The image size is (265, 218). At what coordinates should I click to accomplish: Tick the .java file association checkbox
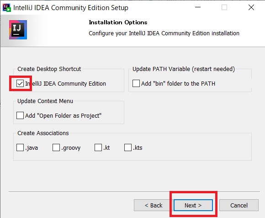[x=20, y=147]
